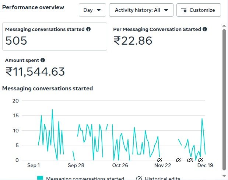Click the ₹11,544.63 amount value
The height and width of the screenshot is (180, 228).
coord(35,72)
